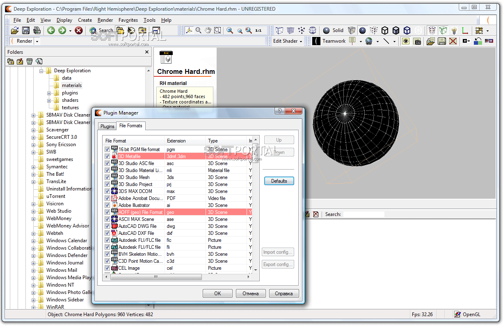Open the Tools menu
Image resolution: width=503 pixels, height=326 pixels.
tap(149, 20)
